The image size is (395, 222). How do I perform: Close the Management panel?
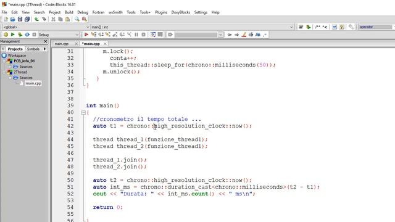[45, 41]
